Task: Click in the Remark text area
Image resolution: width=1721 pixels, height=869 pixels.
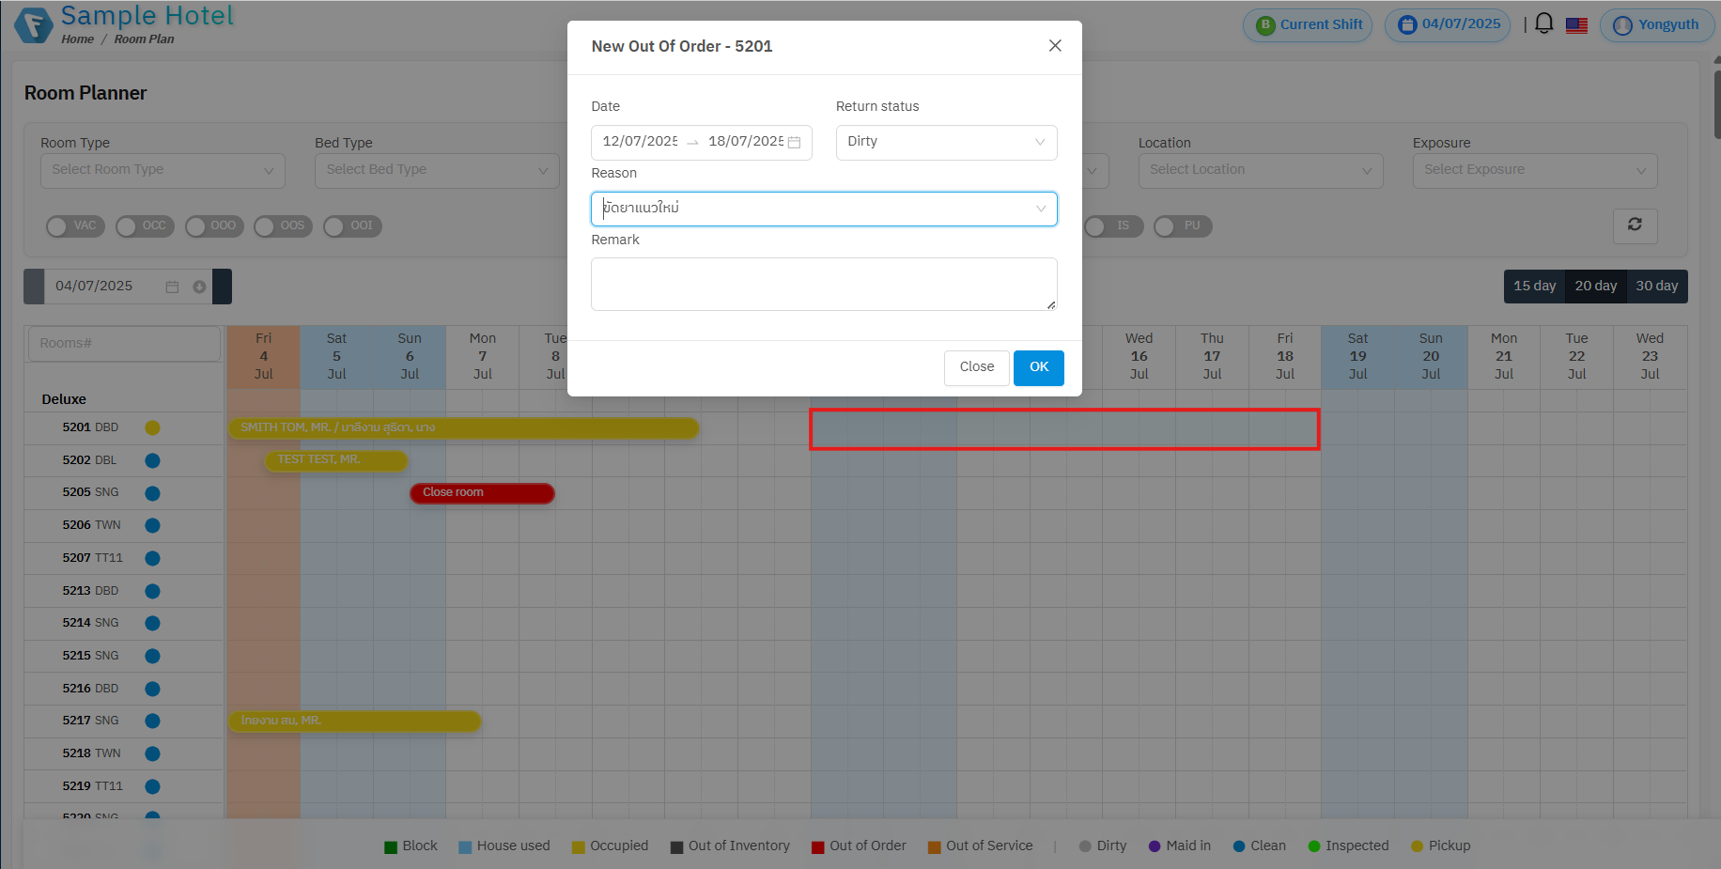Action: (823, 284)
